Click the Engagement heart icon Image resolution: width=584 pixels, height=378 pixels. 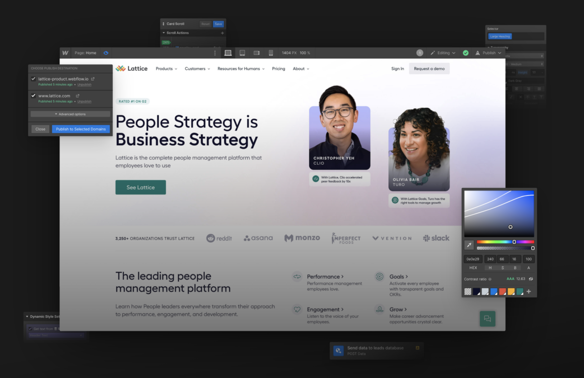[x=297, y=309]
